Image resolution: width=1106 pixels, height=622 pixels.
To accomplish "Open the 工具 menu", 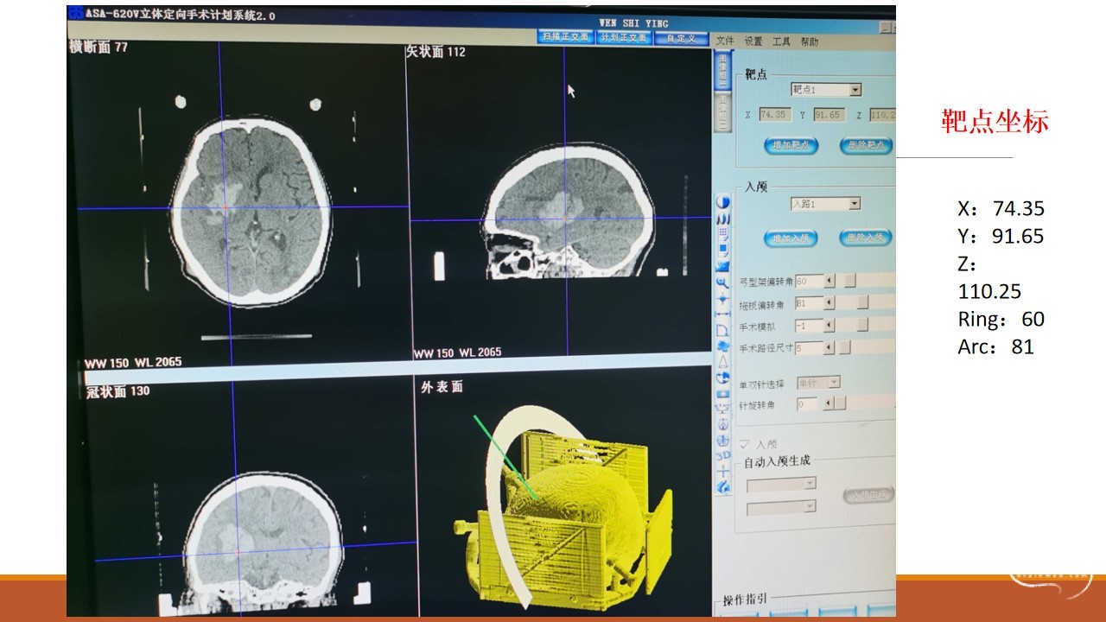I will (x=781, y=41).
